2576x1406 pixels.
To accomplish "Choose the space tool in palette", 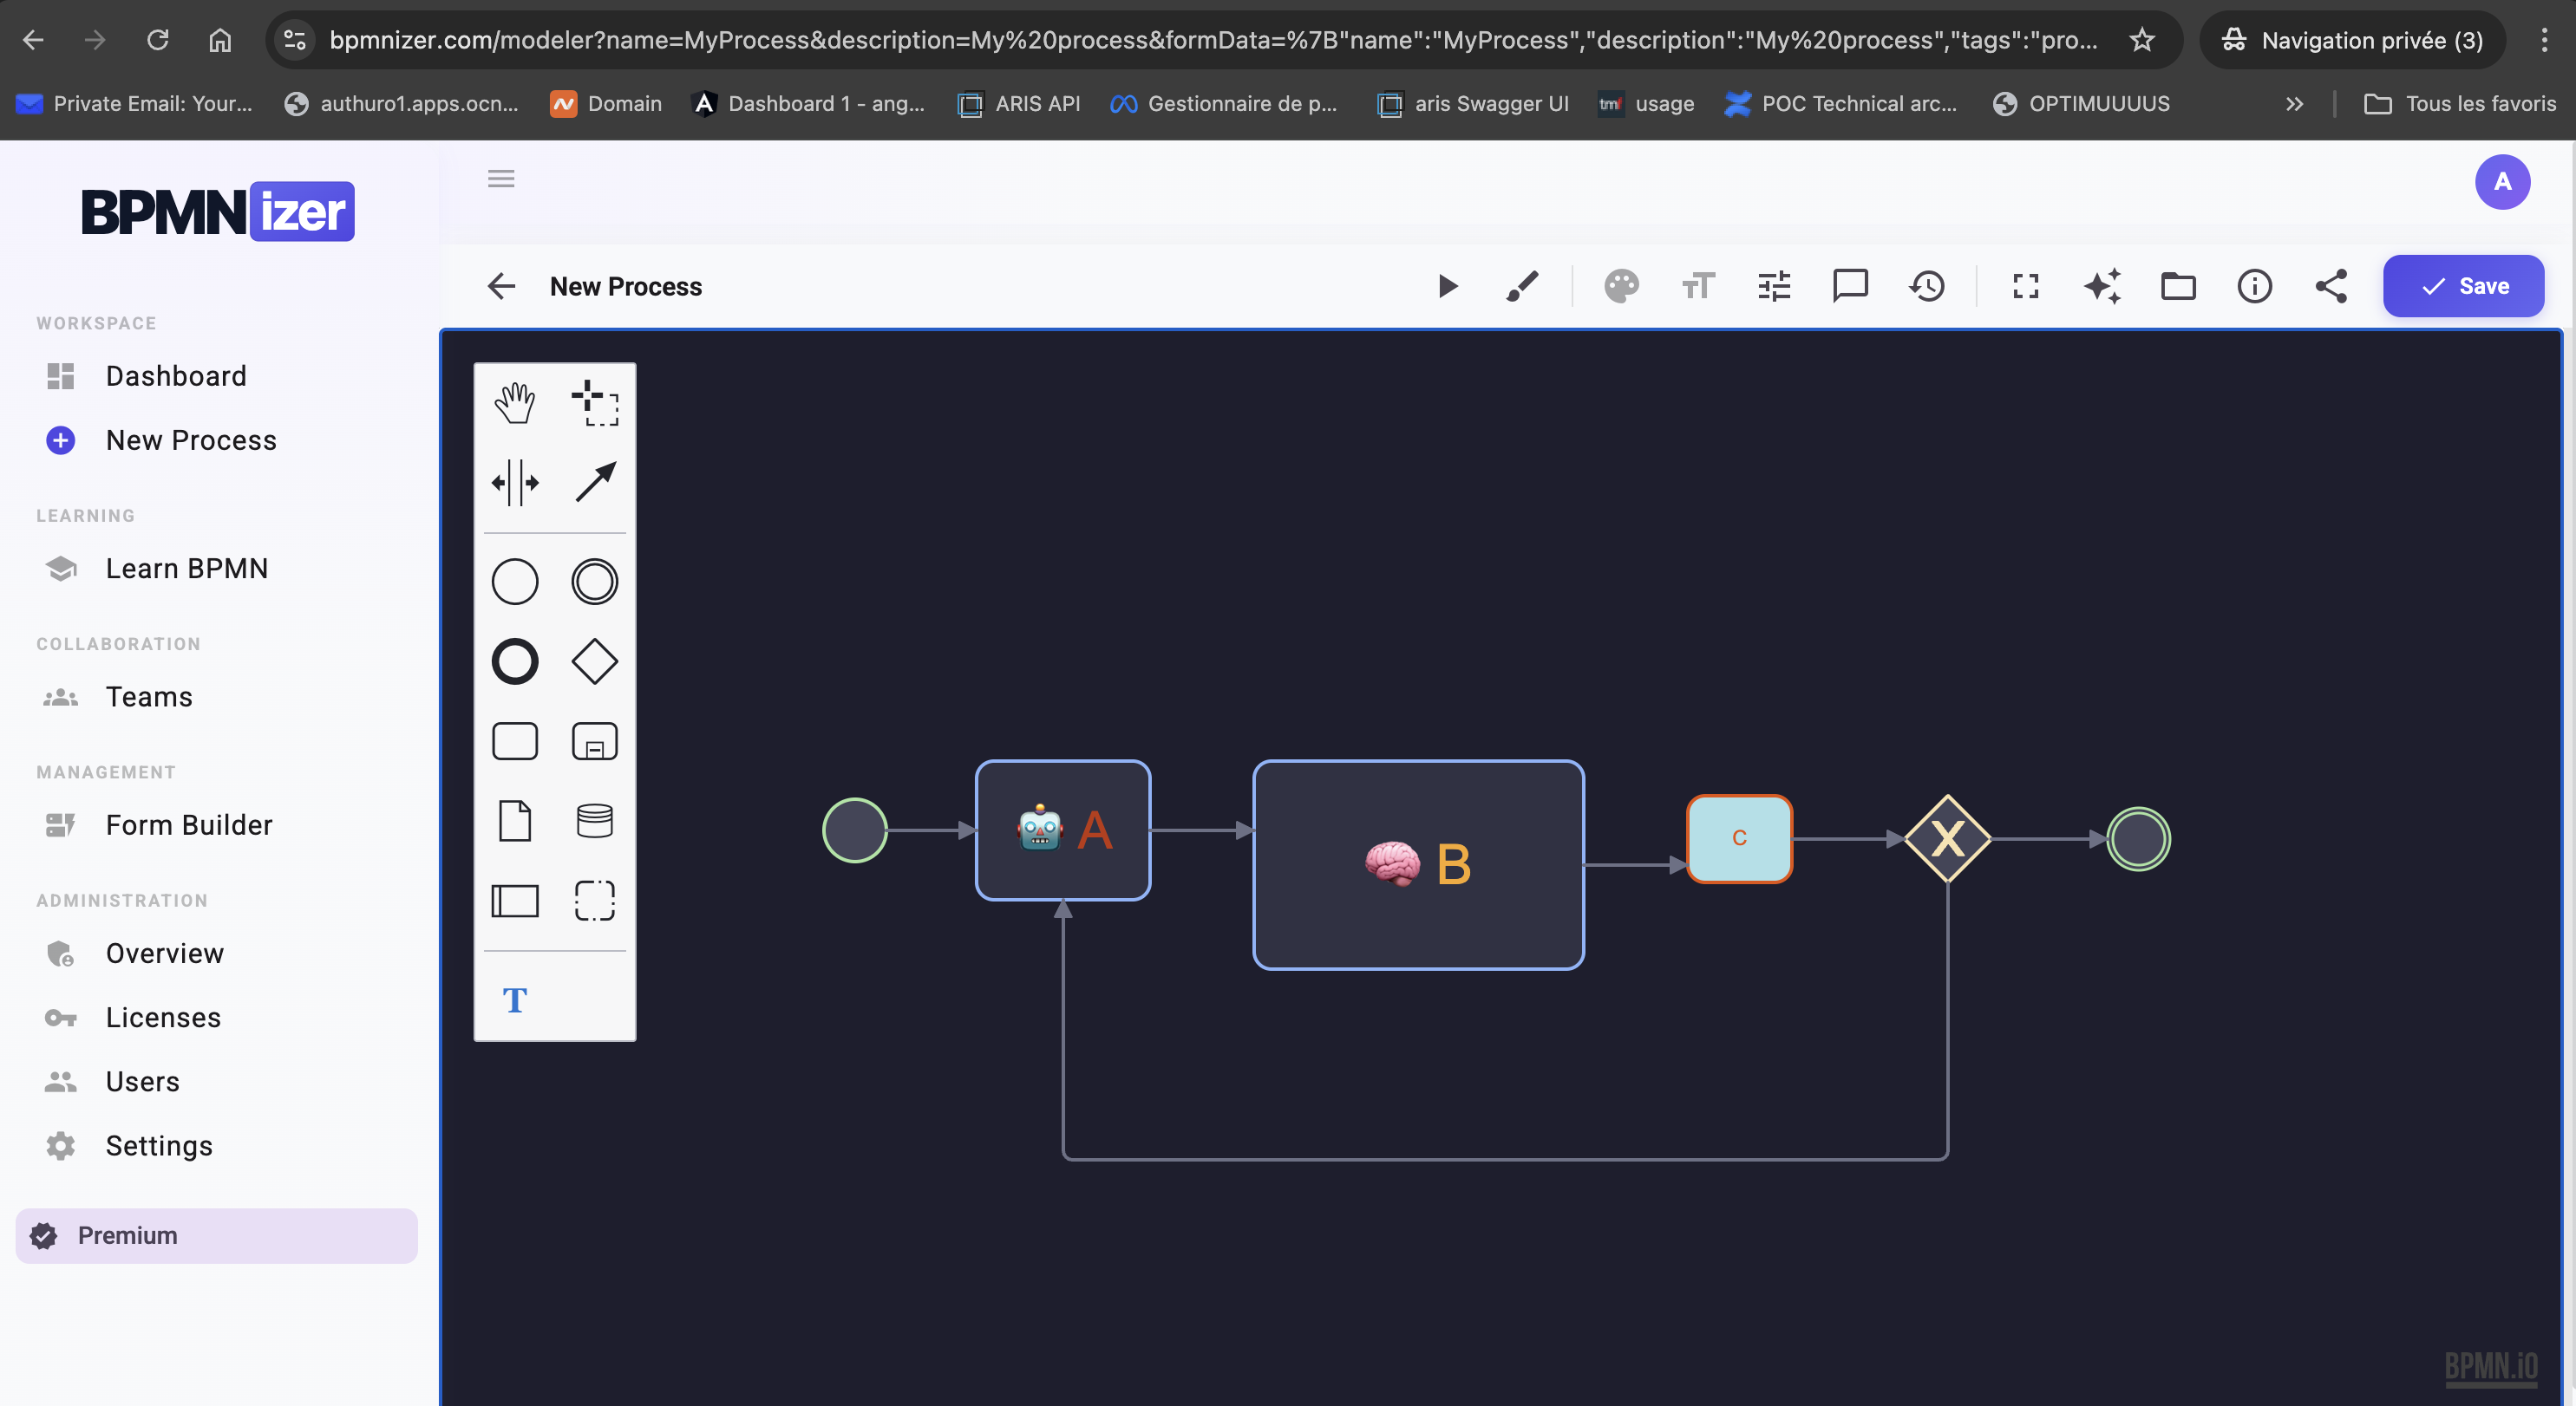I will coord(514,483).
